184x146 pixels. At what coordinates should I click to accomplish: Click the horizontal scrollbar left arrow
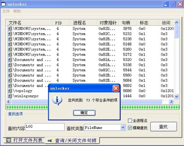click(x=8, y=102)
